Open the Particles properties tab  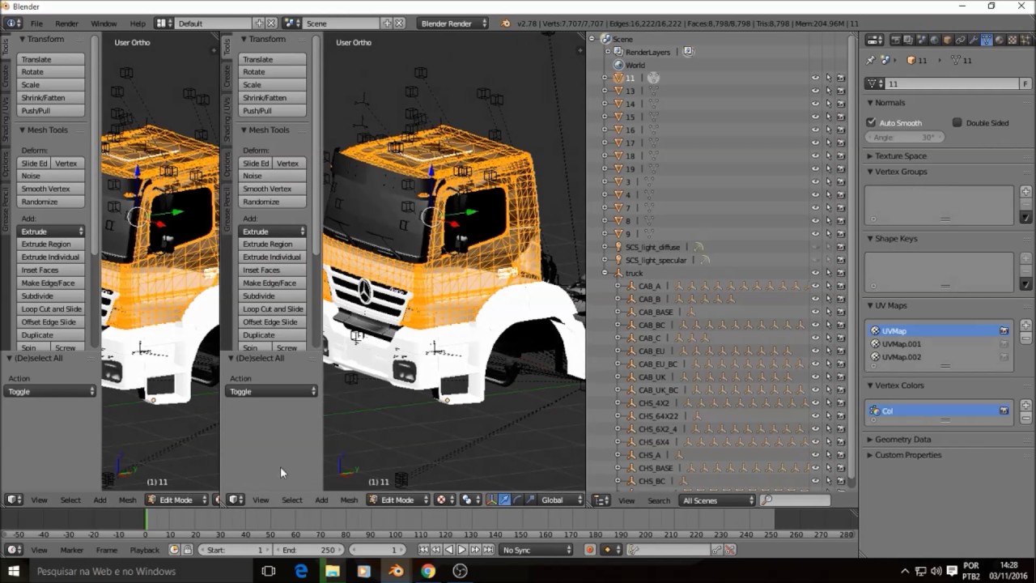click(x=1025, y=39)
